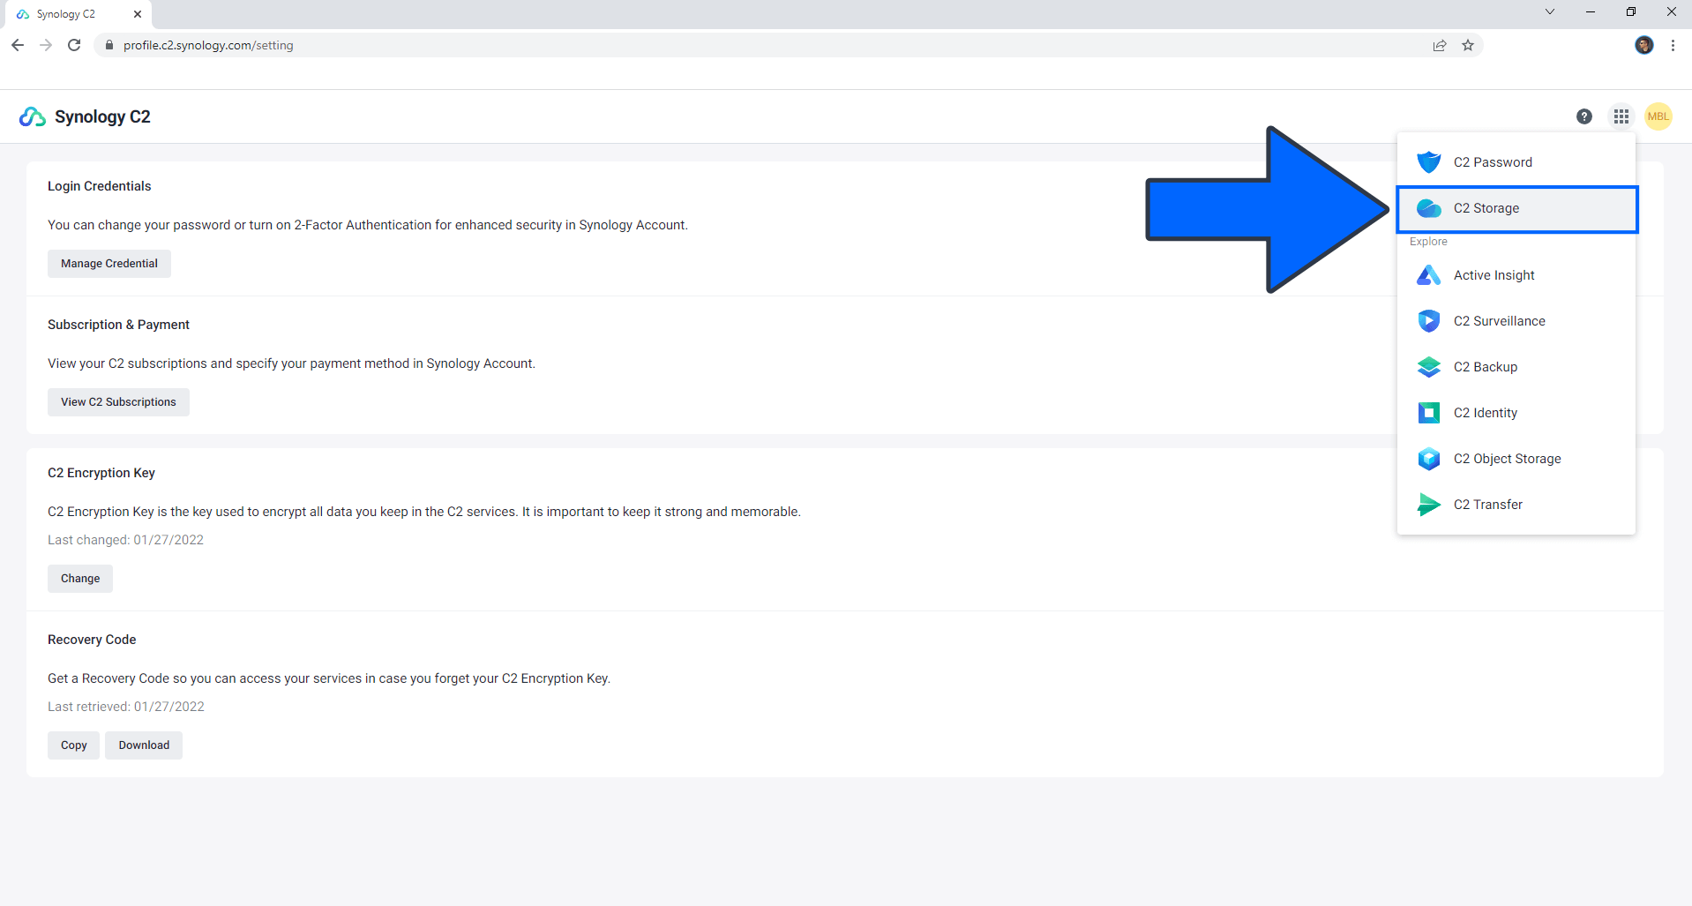Bookmark this page with star icon
Image resolution: width=1692 pixels, height=906 pixels.
pyautogui.click(x=1468, y=45)
